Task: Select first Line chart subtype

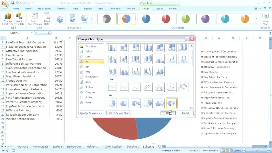Action: [x=112, y=87]
